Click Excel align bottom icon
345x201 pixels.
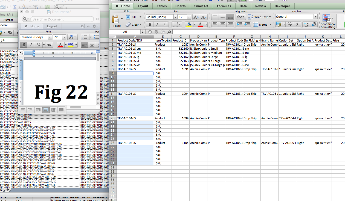(x=230, y=17)
